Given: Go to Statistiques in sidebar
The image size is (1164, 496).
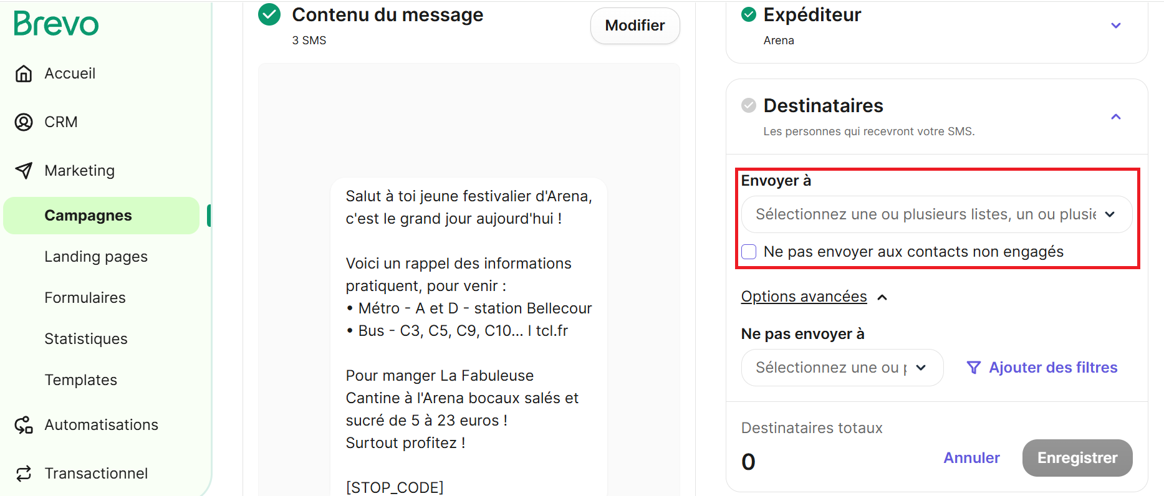Looking at the screenshot, I should coord(86,339).
